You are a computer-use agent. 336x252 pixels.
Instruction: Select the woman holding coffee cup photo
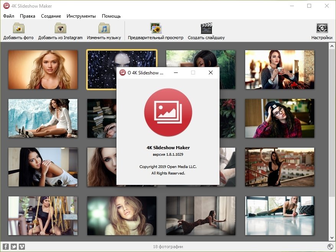click(280, 69)
